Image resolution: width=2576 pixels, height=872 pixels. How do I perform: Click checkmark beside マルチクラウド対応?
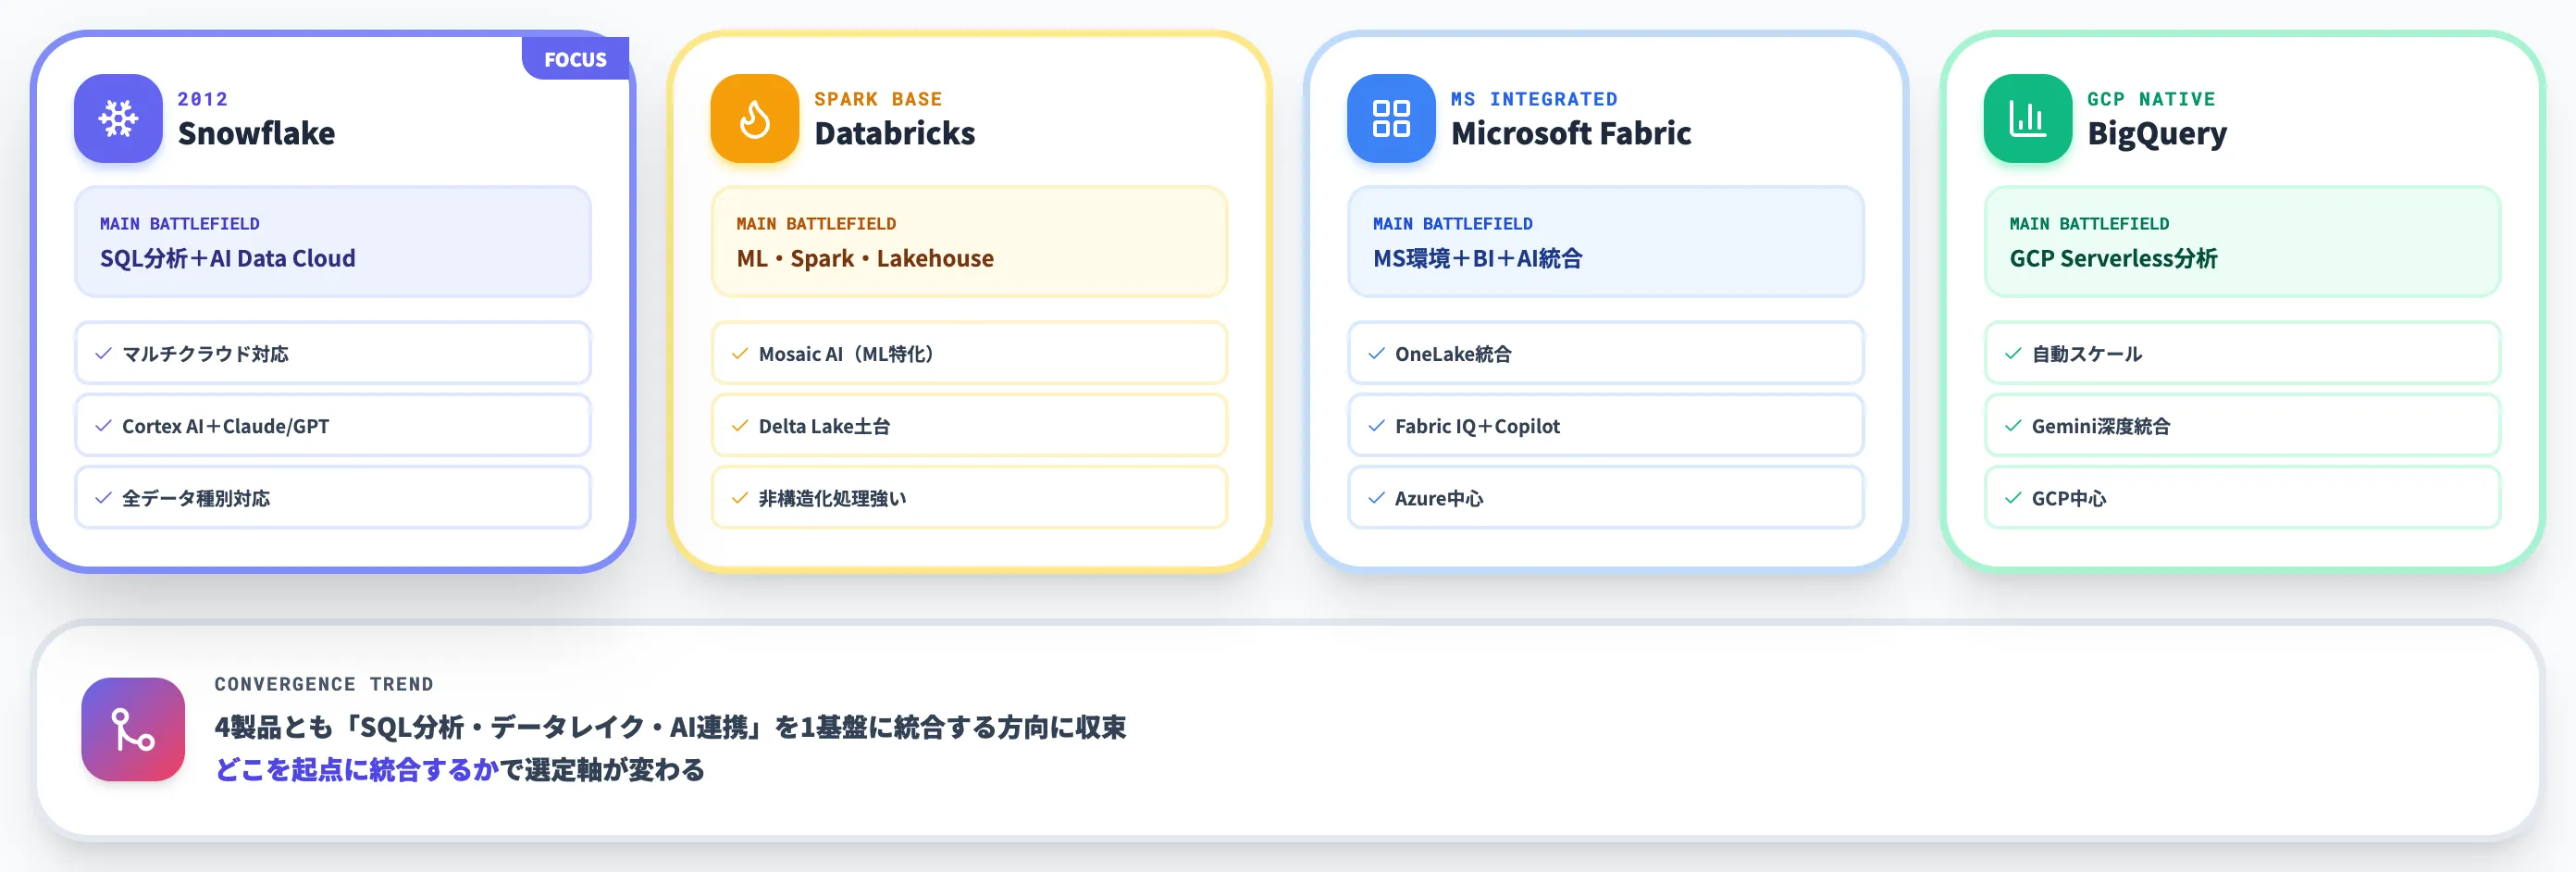[103, 354]
